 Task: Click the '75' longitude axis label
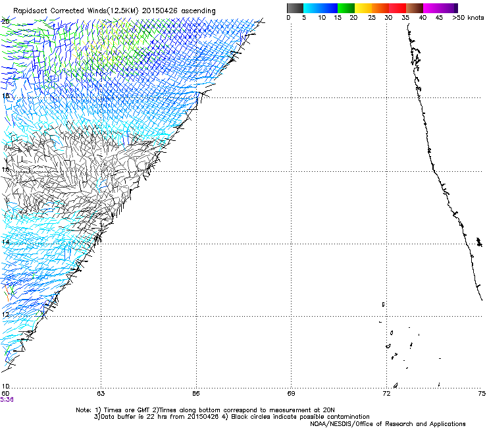pos(482,394)
